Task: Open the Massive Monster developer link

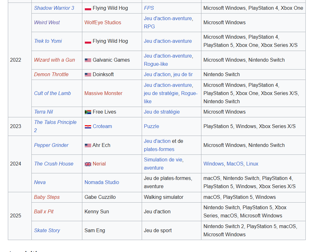Action: coord(103,93)
